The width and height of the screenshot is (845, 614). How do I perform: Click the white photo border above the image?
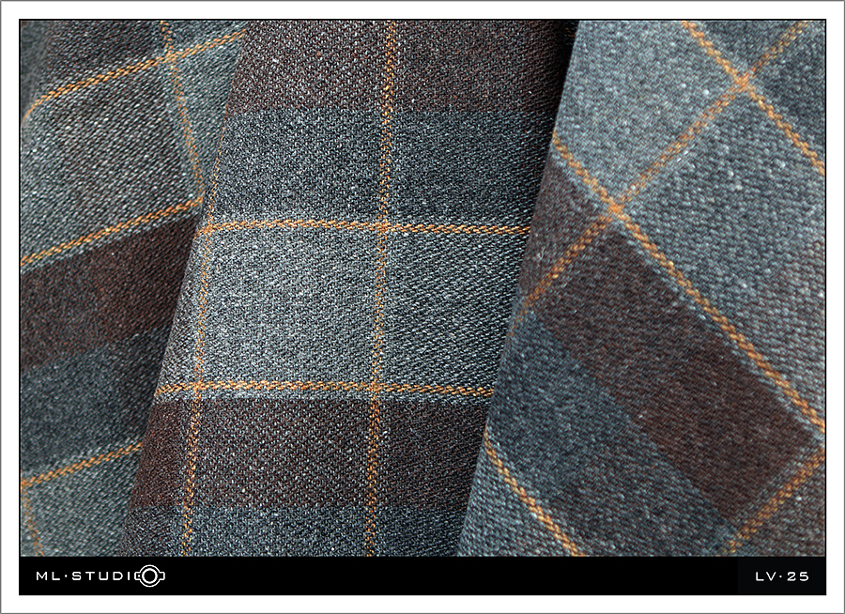422,9
